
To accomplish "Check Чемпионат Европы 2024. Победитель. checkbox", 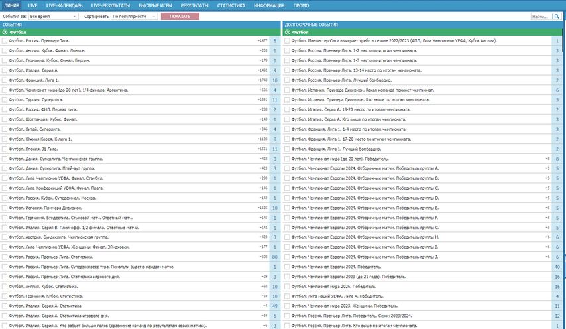I will click(288, 267).
